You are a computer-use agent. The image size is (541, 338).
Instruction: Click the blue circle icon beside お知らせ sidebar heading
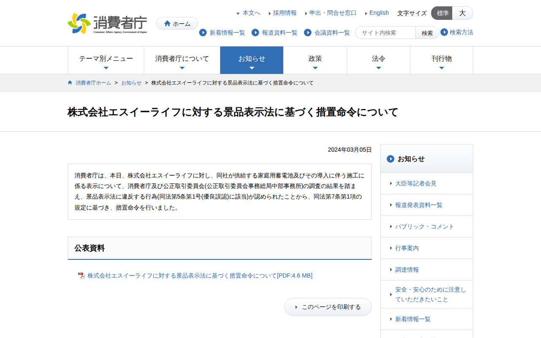point(391,159)
